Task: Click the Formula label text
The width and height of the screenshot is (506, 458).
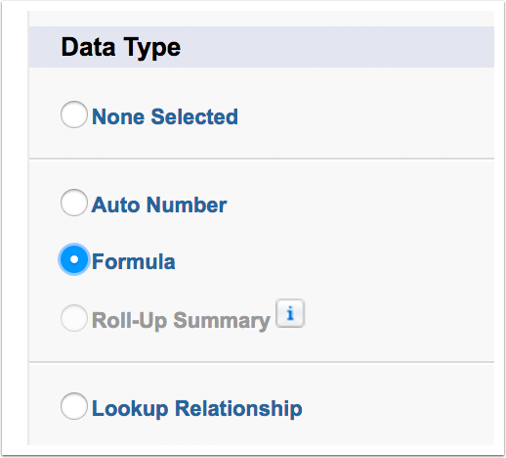Action: (x=134, y=261)
